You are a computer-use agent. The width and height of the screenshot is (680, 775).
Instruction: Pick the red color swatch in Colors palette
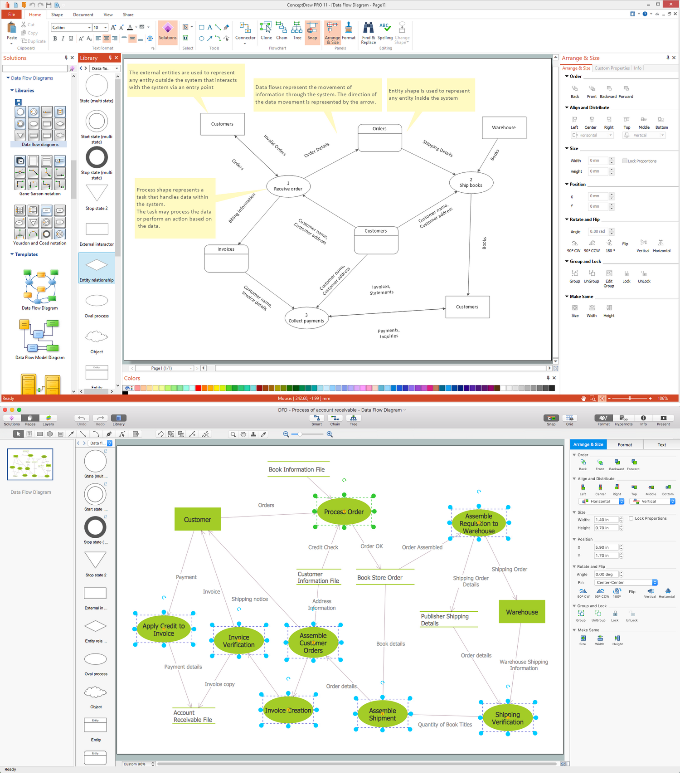tap(198, 388)
